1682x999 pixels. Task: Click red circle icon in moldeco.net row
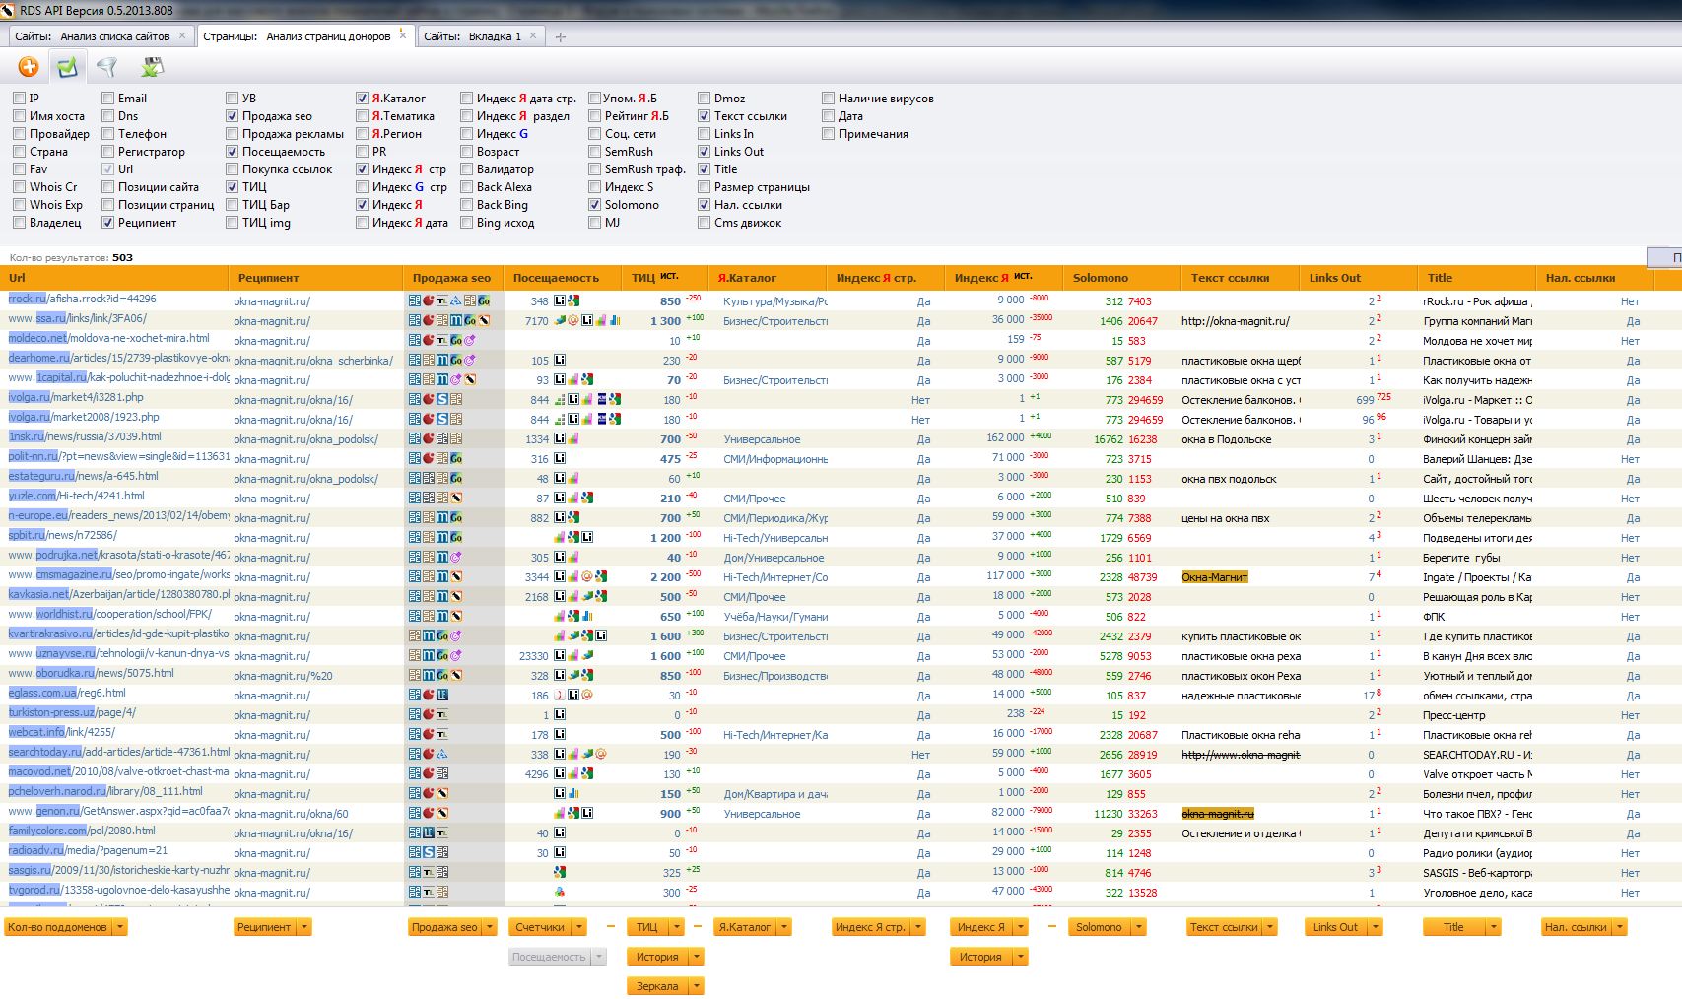tap(429, 340)
